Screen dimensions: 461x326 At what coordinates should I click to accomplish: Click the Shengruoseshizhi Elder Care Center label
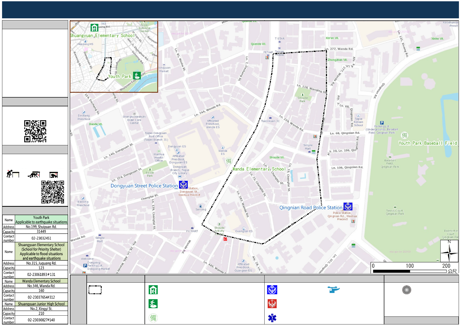click(x=134, y=120)
